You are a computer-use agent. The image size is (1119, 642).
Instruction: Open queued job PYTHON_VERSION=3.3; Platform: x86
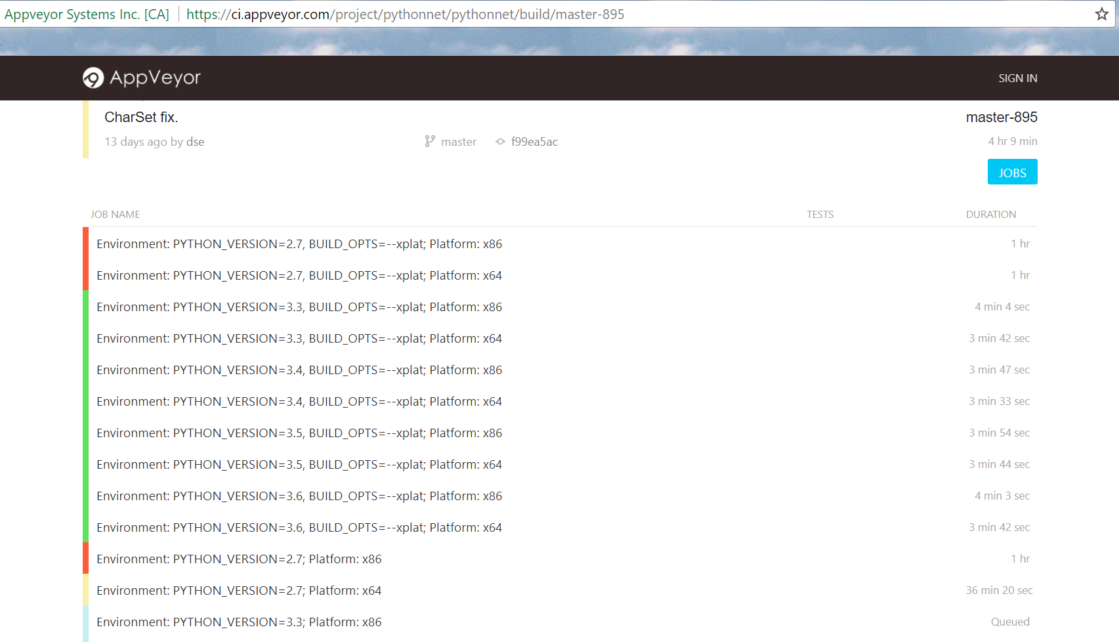tap(239, 622)
